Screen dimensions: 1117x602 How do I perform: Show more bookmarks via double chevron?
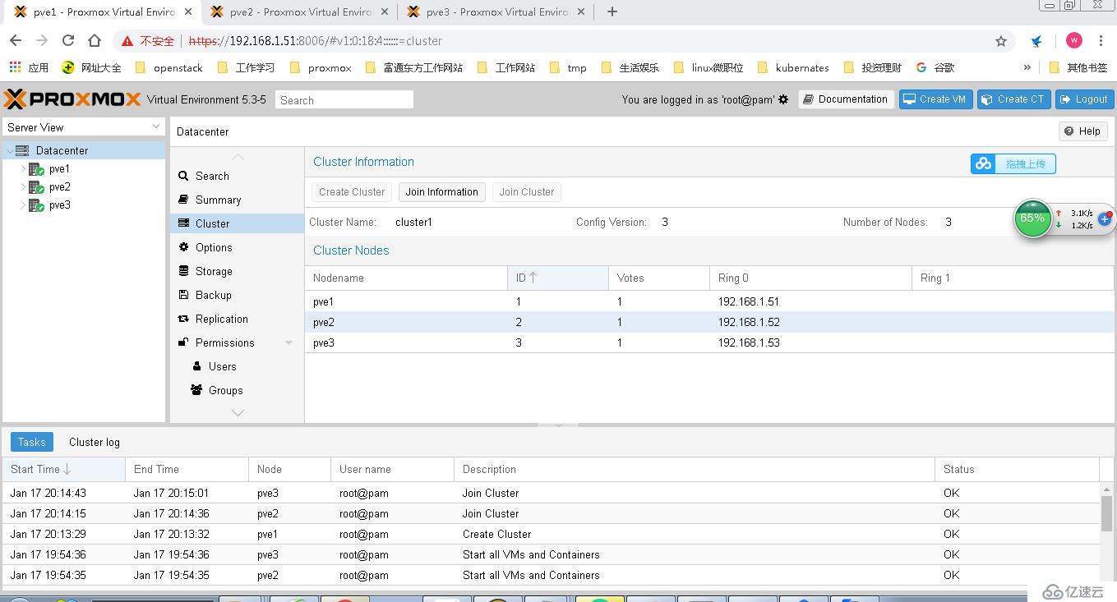(1027, 67)
